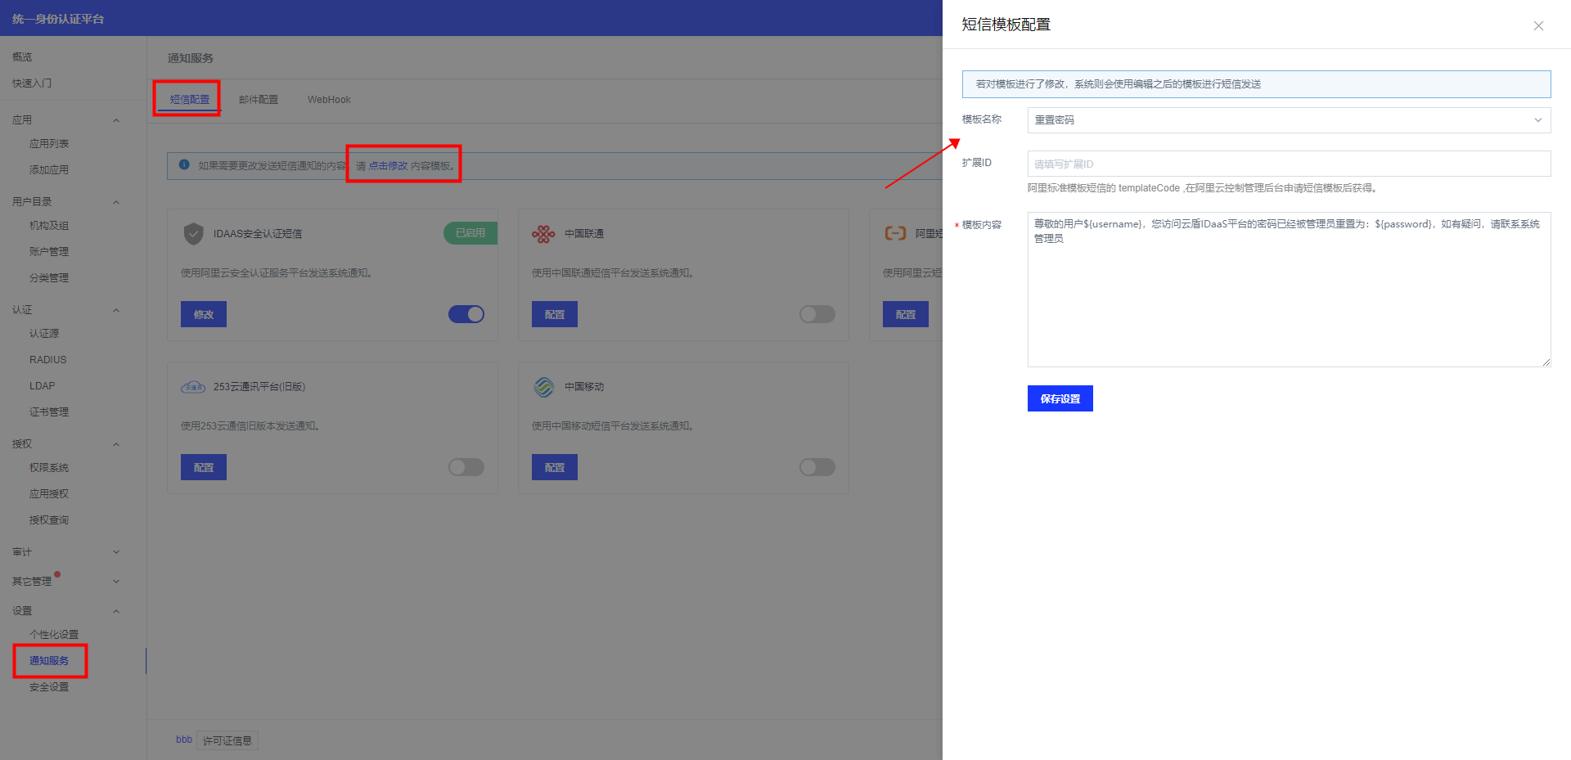Collapse the 应用 sidebar section
Viewport: 1571px width, 760px height.
tap(116, 120)
